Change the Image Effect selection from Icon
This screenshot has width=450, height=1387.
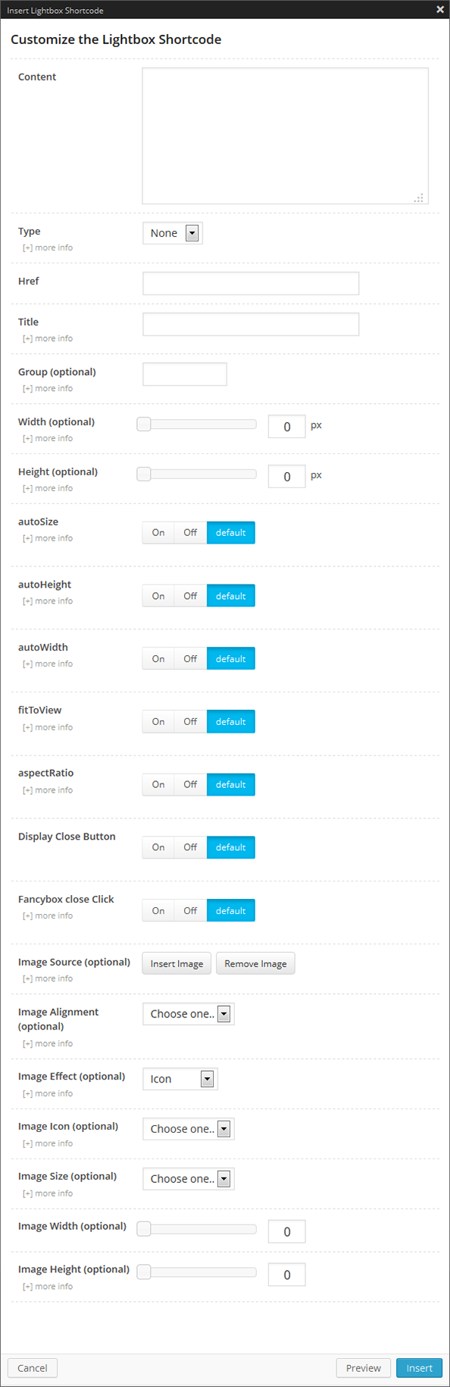click(x=180, y=1079)
